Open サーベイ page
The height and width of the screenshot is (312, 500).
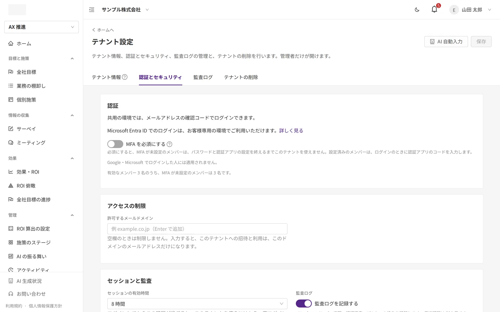pyautogui.click(x=41, y=129)
